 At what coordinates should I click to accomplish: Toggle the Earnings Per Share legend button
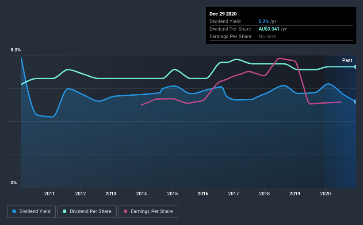pyautogui.click(x=148, y=212)
